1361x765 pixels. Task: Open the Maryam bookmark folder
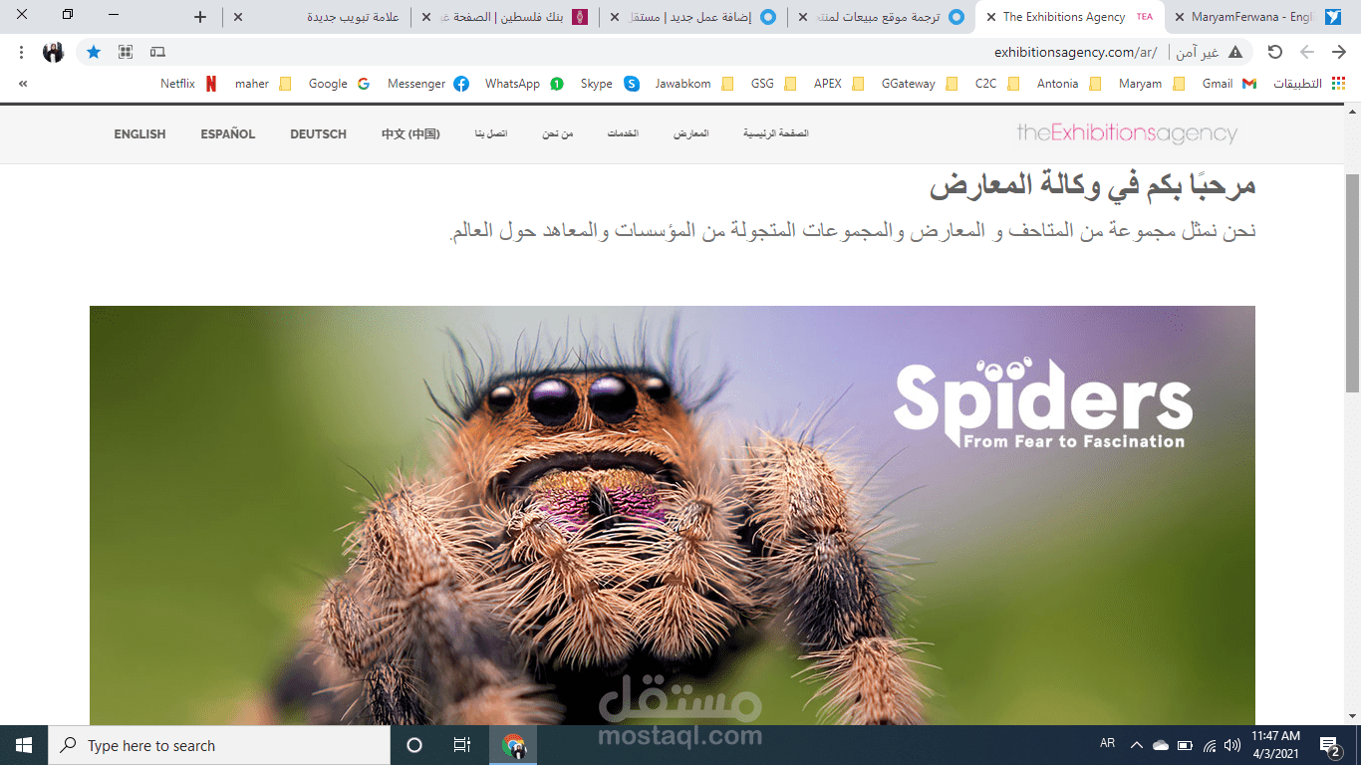pos(1151,84)
